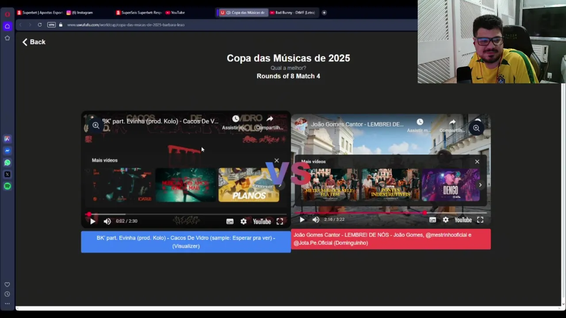The height and width of the screenshot is (318, 566).
Task: Close Mais vídeos panel on the left video
Action: (x=277, y=160)
